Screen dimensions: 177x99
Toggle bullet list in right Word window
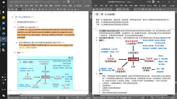[x=131, y=9]
